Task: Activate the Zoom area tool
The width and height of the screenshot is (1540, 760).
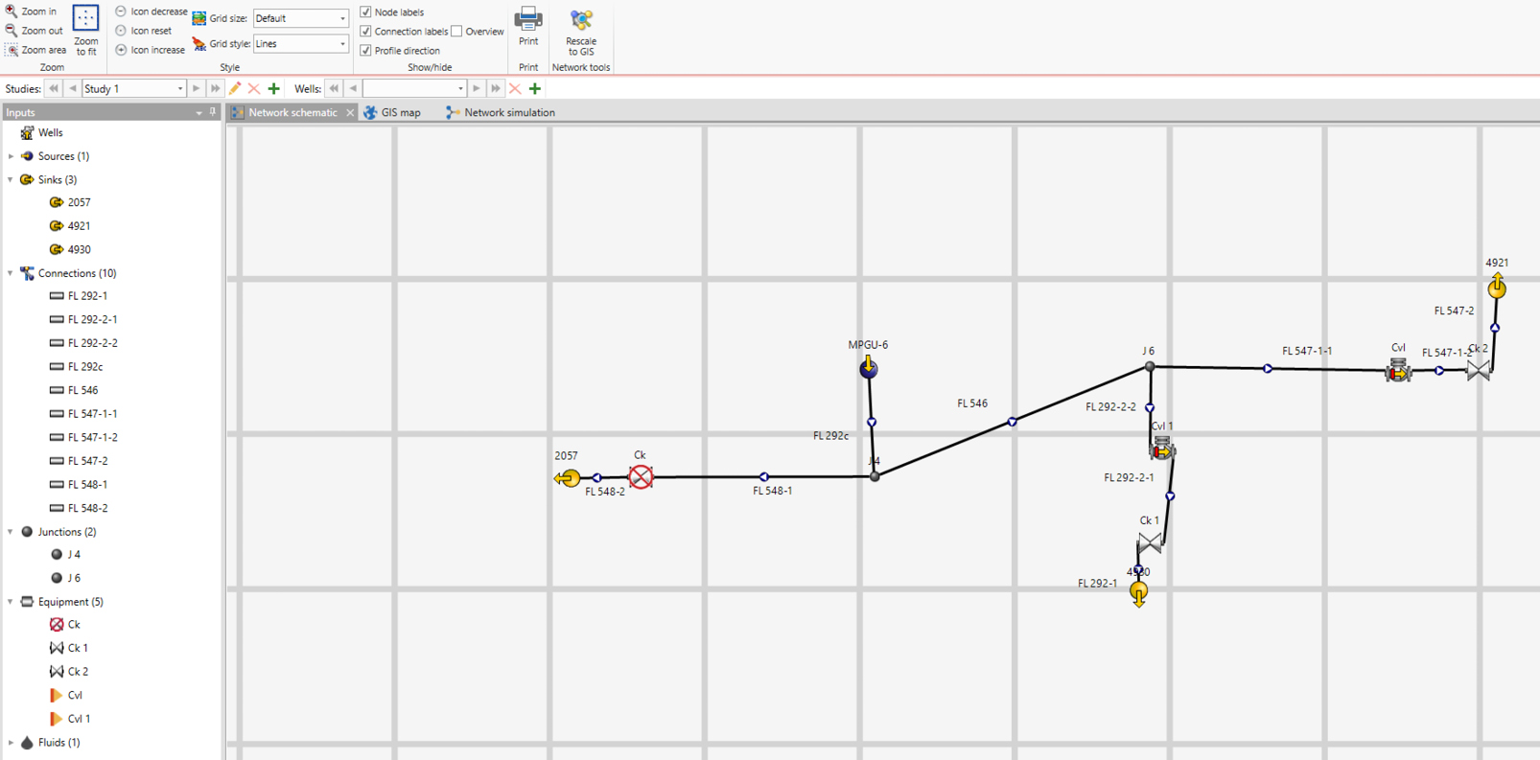Action: (35, 50)
